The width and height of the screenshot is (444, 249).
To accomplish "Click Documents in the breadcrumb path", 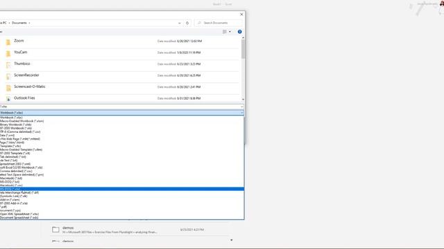I will (19, 23).
